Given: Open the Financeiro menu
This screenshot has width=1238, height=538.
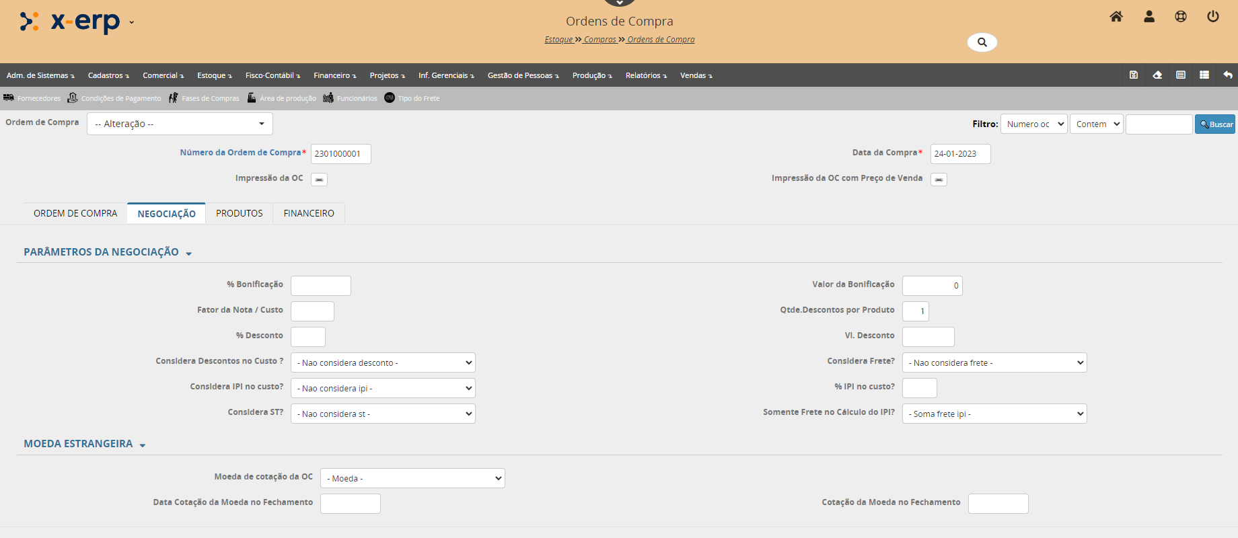Looking at the screenshot, I should [334, 75].
